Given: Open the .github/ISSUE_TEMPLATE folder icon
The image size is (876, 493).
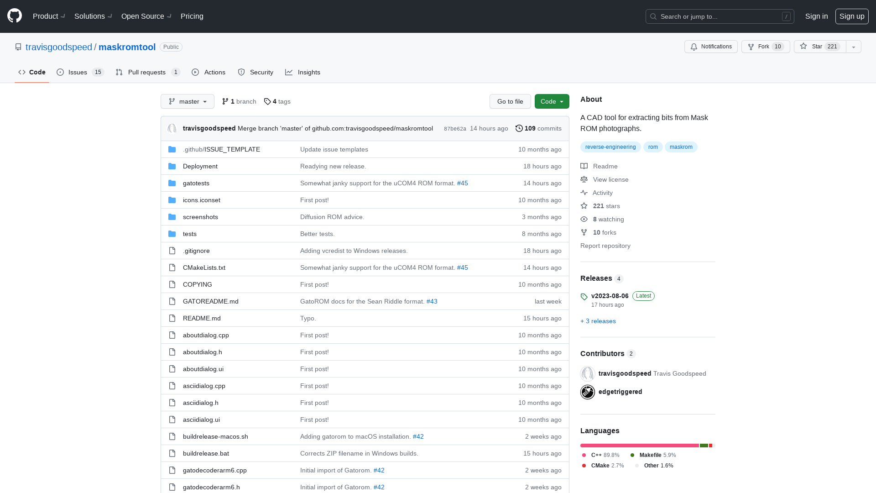Looking at the screenshot, I should pos(172,149).
